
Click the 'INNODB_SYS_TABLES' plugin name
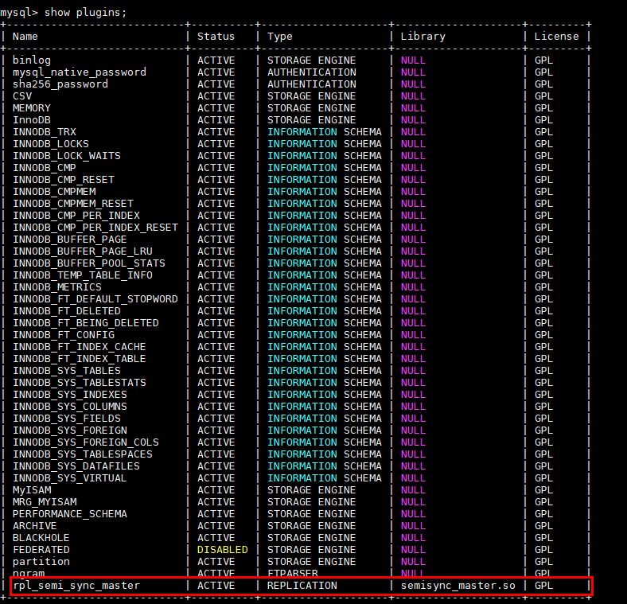pos(66,371)
